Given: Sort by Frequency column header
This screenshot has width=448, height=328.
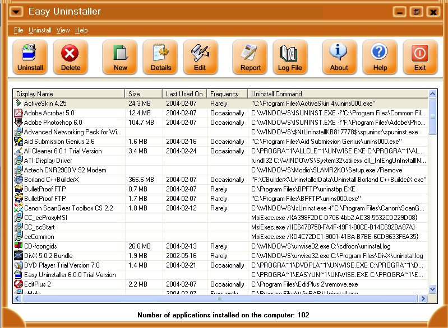Looking at the screenshot, I should pyautogui.click(x=227, y=93).
